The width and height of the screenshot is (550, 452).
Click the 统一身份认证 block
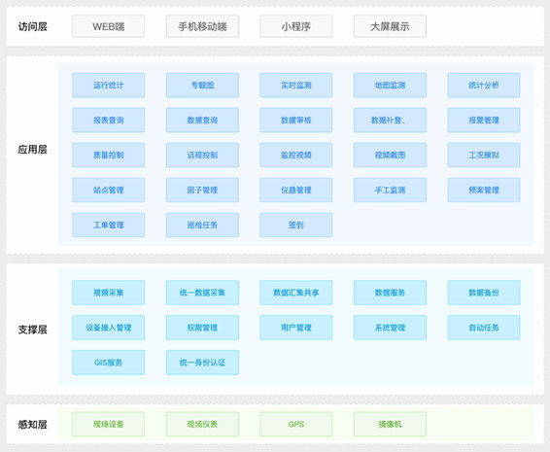click(x=202, y=363)
